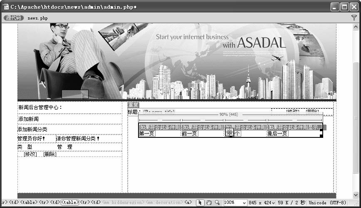Screen dimensions: 361x208
Task: Select the pointer Select tool in status bar
Action: [x=200, y=203]
